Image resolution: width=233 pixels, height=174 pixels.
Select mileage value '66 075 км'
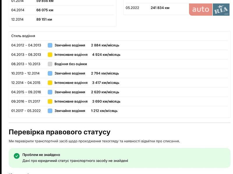(45, 10)
